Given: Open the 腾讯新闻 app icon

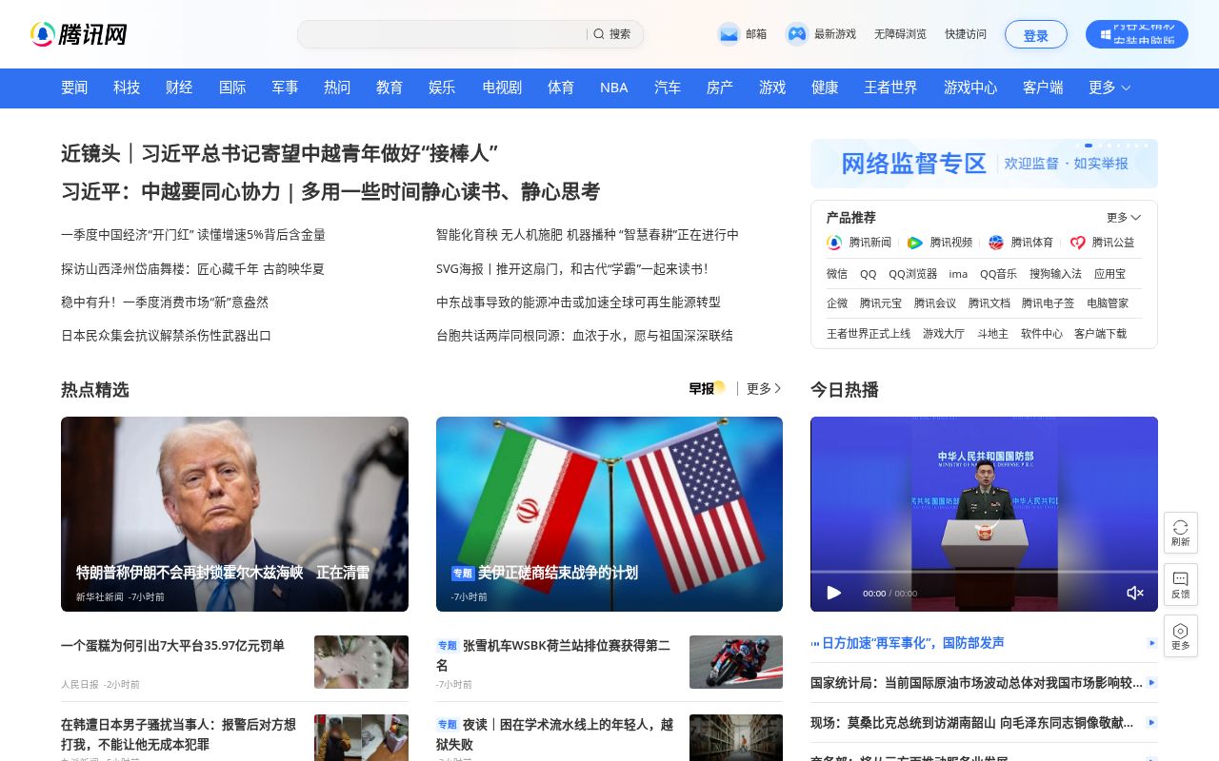Looking at the screenshot, I should coord(833,243).
